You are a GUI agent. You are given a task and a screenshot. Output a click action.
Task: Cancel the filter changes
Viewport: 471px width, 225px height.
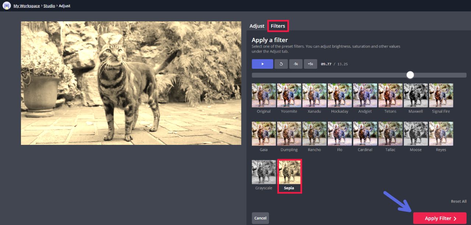(260, 218)
